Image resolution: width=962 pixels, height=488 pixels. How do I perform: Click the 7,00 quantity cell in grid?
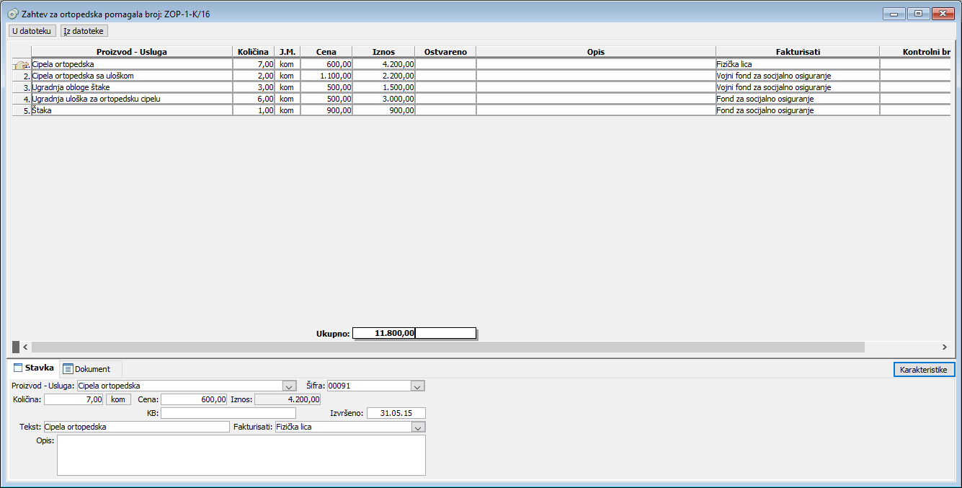coord(253,64)
